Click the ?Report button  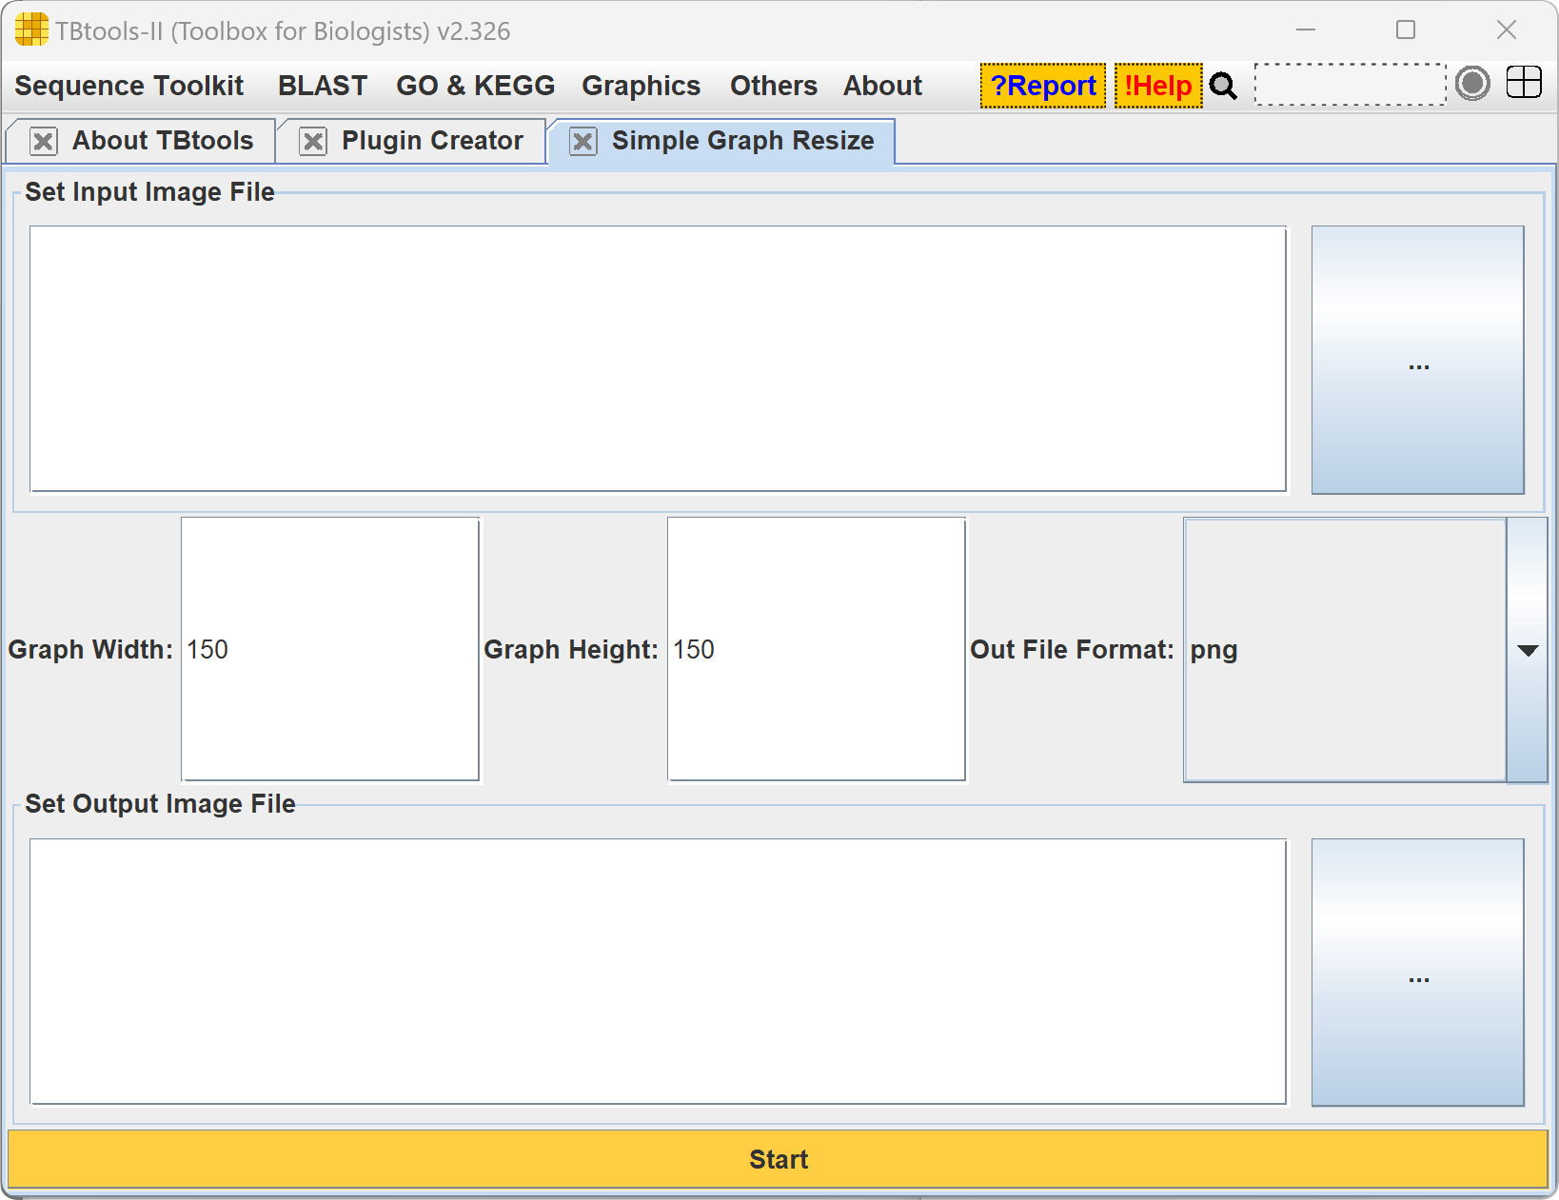pos(1043,86)
